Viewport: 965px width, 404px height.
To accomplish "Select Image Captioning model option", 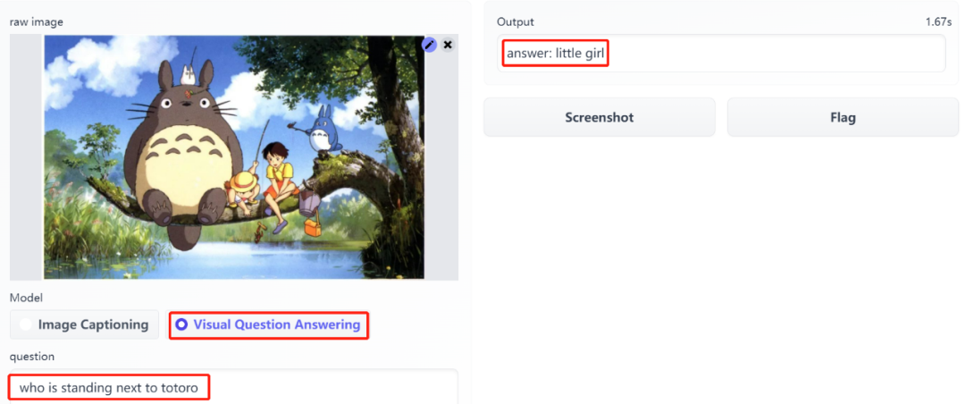I will (x=84, y=324).
